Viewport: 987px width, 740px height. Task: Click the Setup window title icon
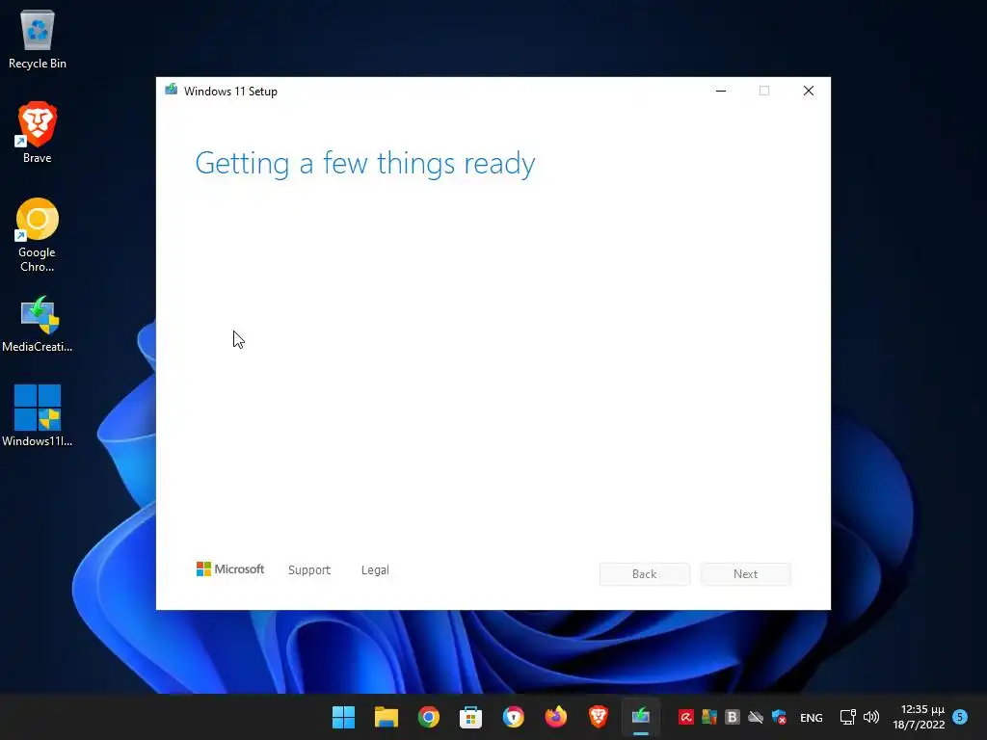[x=172, y=90]
